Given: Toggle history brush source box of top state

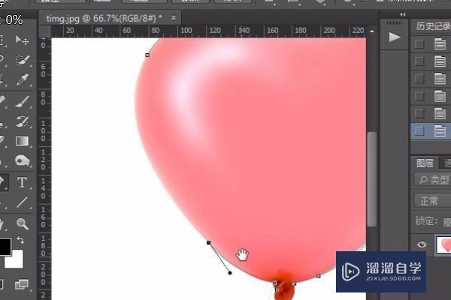Looking at the screenshot, I should (x=419, y=44).
